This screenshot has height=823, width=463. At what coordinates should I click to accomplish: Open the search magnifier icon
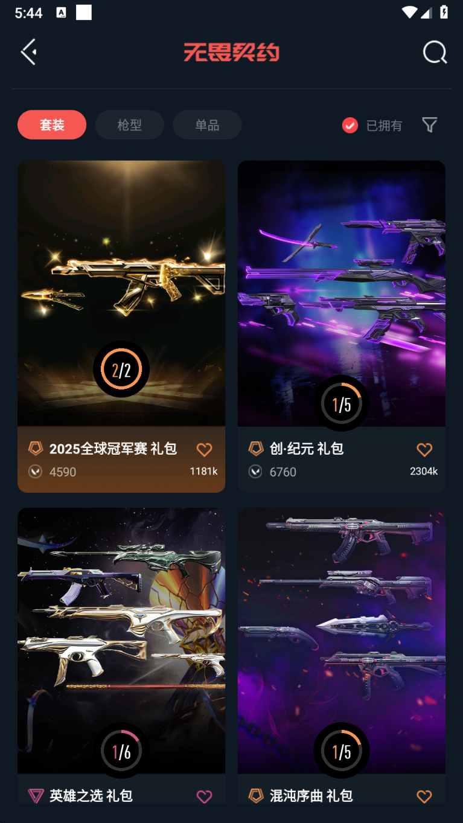[x=435, y=53]
